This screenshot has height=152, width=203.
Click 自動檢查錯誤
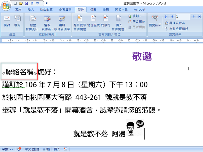pos(176,29)
